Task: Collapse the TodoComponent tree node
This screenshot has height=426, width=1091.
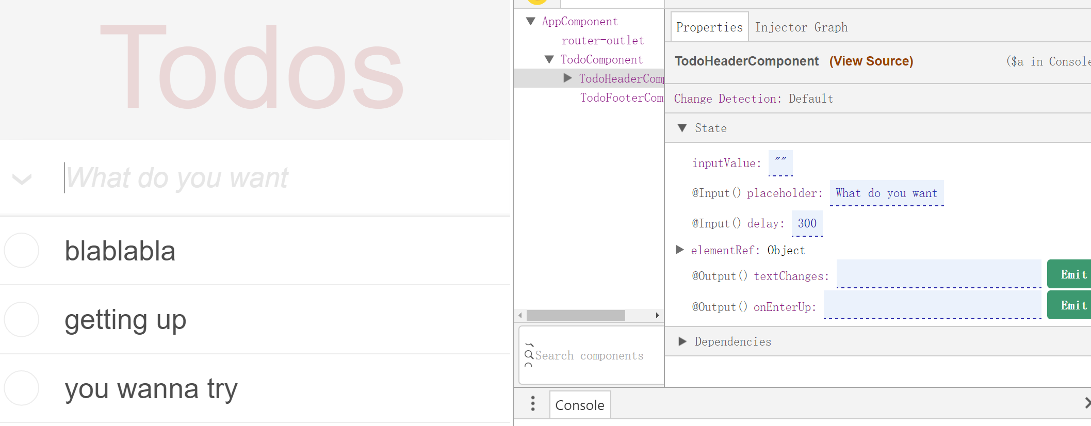Action: [x=549, y=60]
